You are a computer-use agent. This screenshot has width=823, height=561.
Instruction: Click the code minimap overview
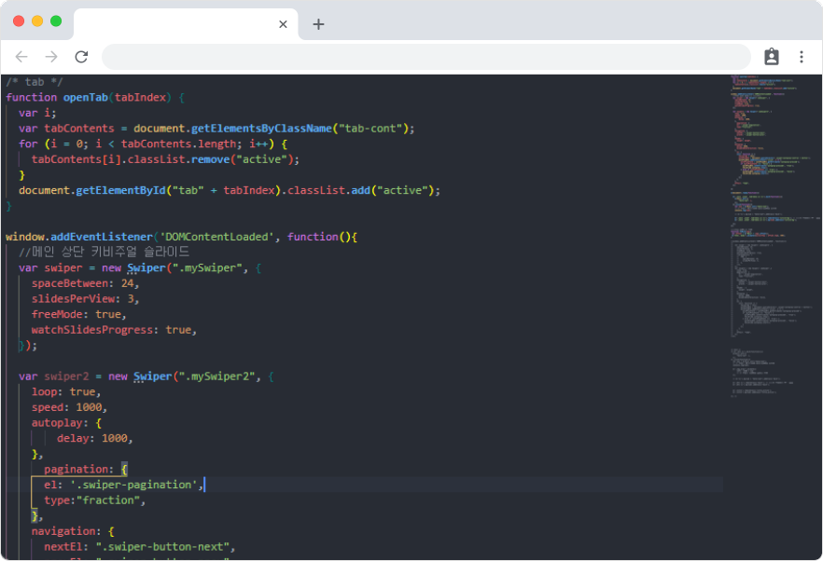tap(774, 236)
